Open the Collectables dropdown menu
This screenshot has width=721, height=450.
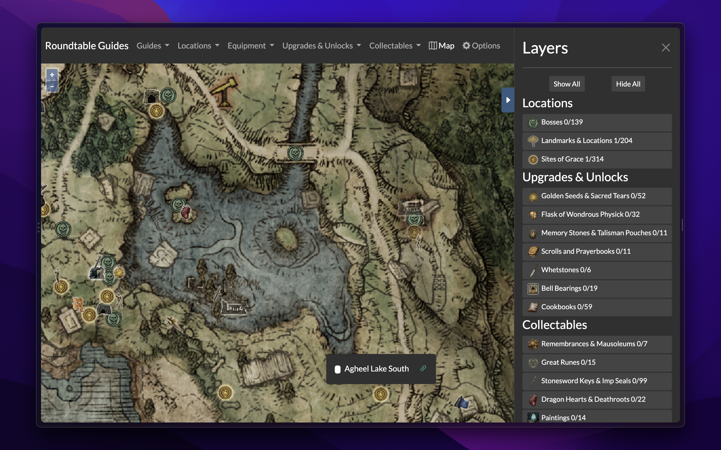(395, 45)
